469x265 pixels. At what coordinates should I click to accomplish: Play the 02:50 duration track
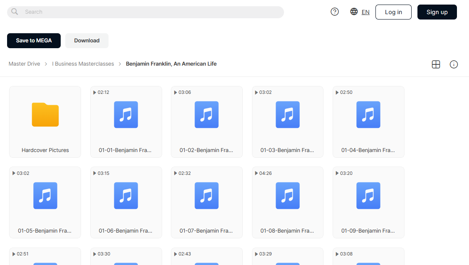coord(344,92)
